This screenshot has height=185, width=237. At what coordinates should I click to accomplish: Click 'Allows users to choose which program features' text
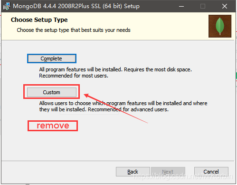point(93,103)
